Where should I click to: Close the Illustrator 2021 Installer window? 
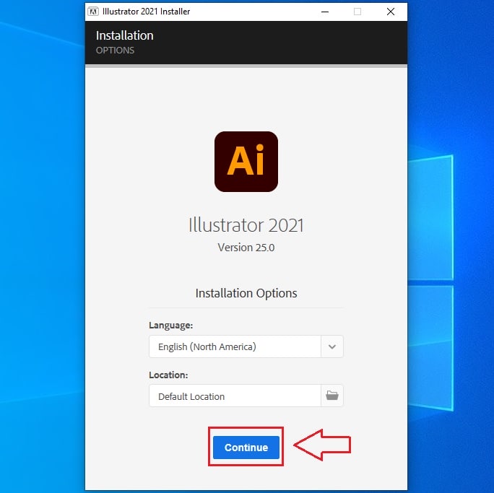pyautogui.click(x=391, y=12)
